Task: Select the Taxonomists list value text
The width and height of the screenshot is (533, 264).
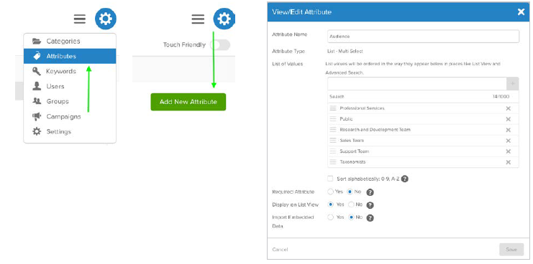Action: pyautogui.click(x=352, y=162)
